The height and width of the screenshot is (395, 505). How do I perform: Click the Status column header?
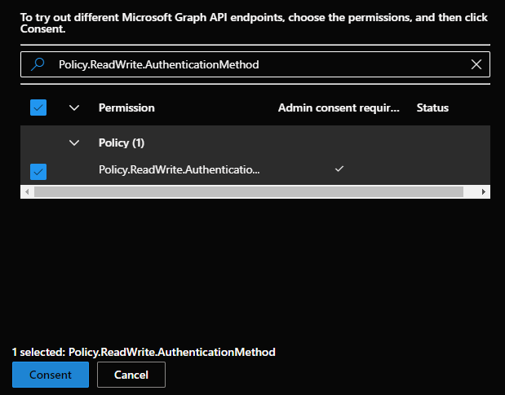432,108
